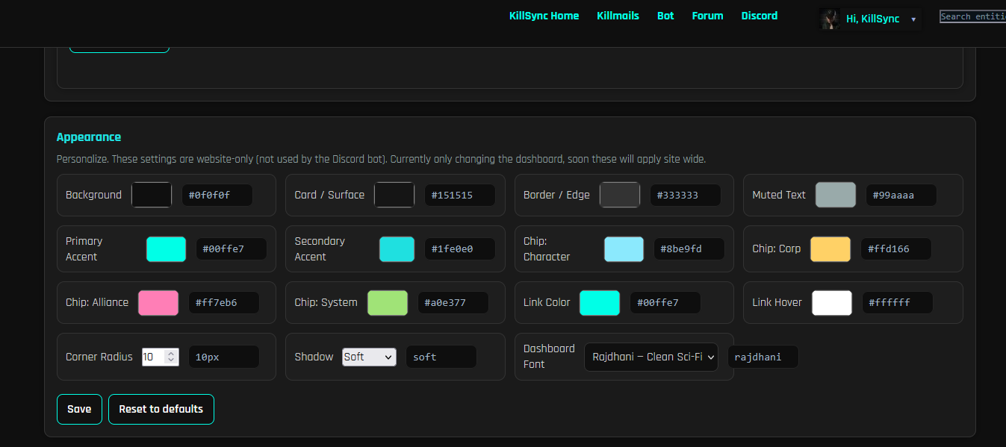The width and height of the screenshot is (1006, 447).
Task: Open the Chip: System green swatch
Action: pyautogui.click(x=387, y=303)
